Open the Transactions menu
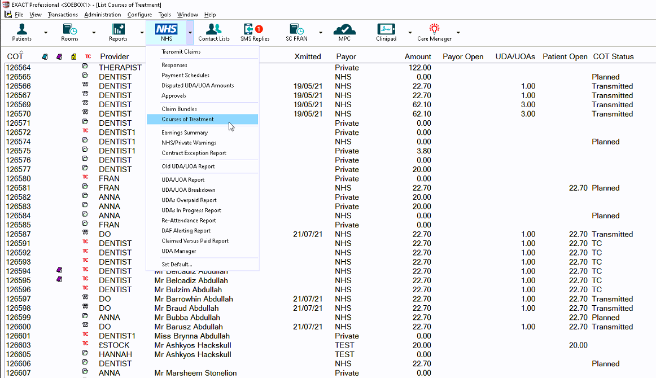Screen dimensions: 656x378 click(63, 15)
